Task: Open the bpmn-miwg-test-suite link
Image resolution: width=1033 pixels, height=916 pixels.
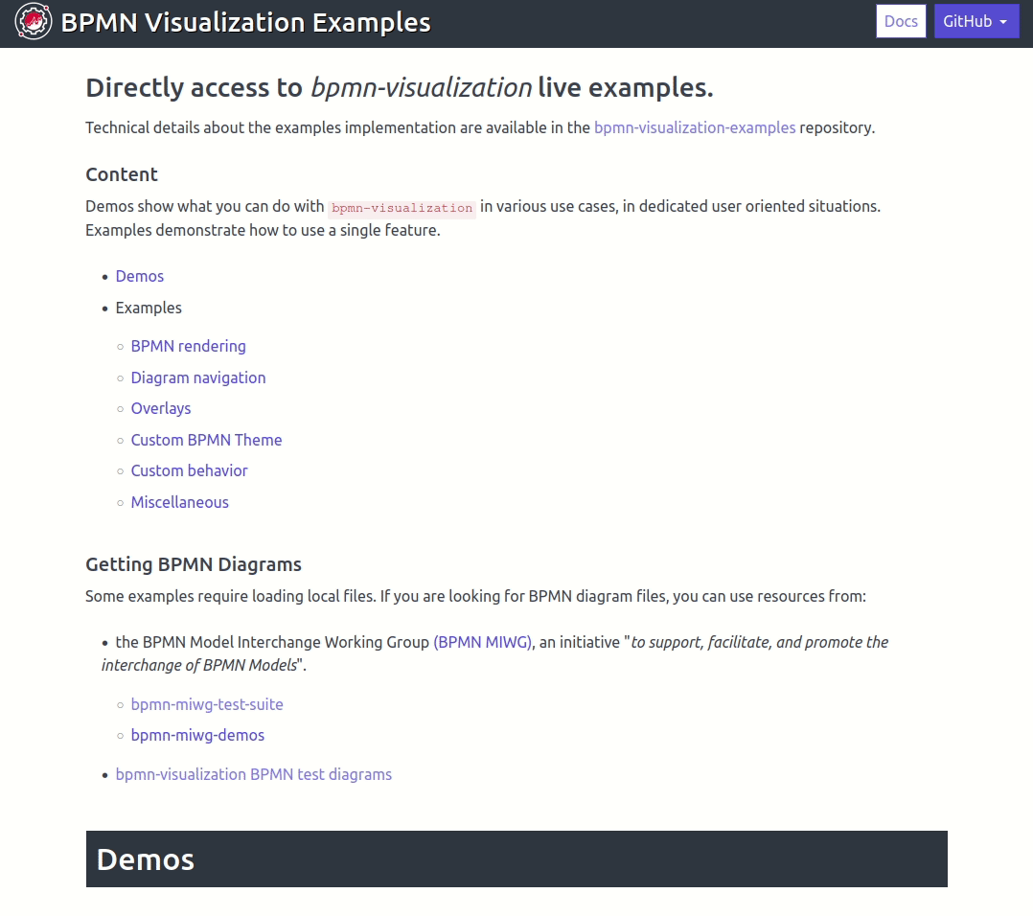Action: coord(207,704)
